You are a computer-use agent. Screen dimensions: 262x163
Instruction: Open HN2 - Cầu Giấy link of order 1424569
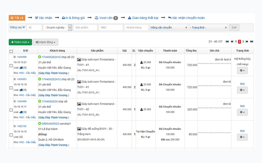pyautogui.click(x=27, y=73)
